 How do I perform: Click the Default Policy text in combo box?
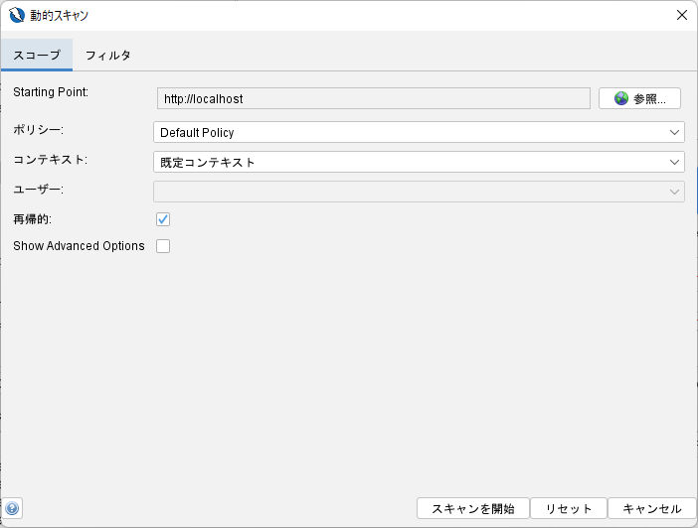tap(197, 132)
